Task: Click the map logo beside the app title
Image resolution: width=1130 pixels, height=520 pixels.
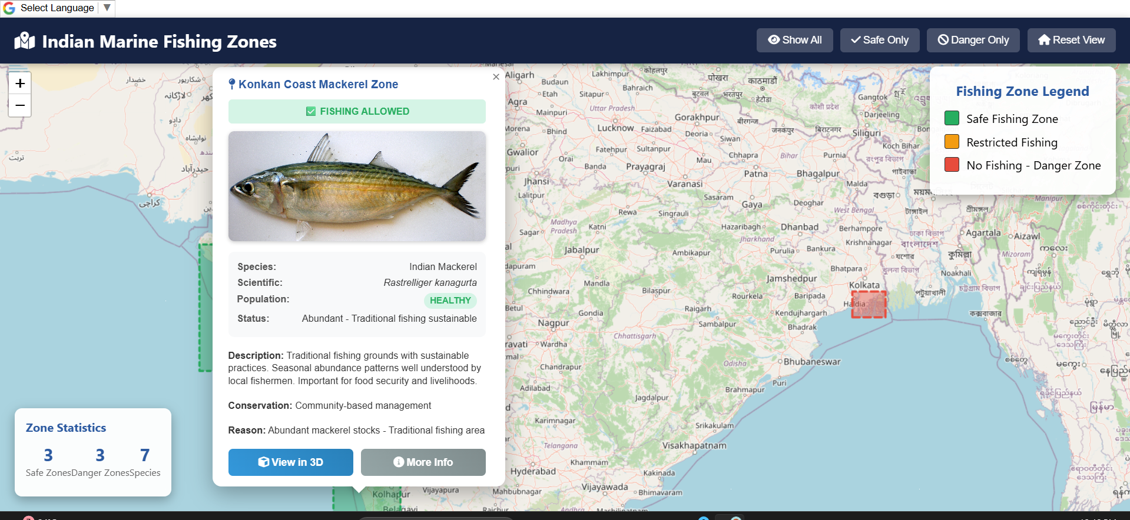Action: pos(25,41)
